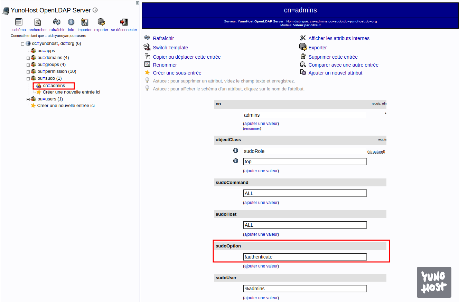
Task: Click info icon next to sudoRole
Action: point(236,151)
